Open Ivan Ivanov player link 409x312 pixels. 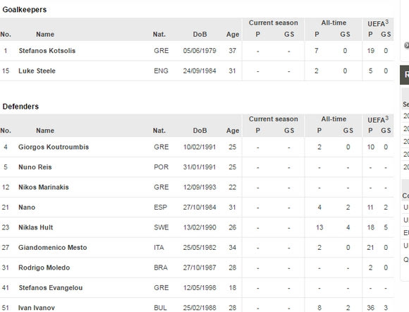pos(36,308)
